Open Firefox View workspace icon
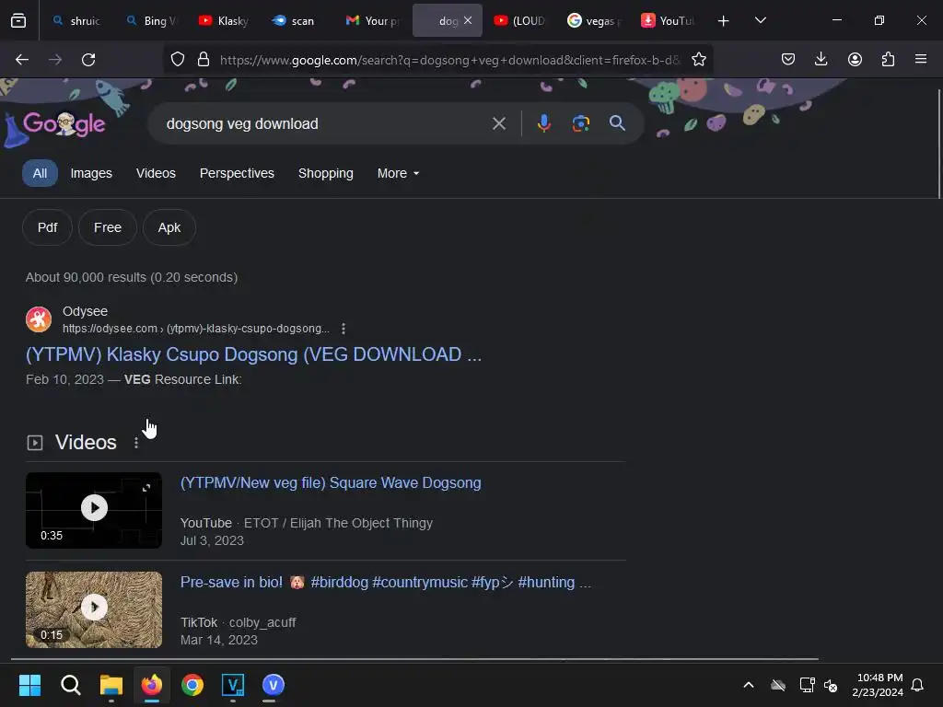Screen dimensions: 943x707 tap(18, 21)
